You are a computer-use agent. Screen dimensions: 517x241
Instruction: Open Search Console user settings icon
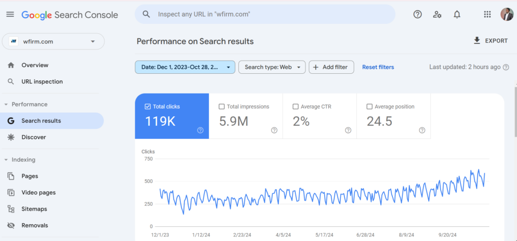coord(437,15)
